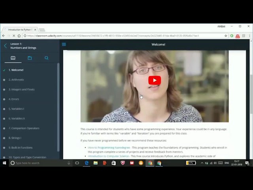Open Task View on taskbar
The image size is (253, 190).
point(77,163)
